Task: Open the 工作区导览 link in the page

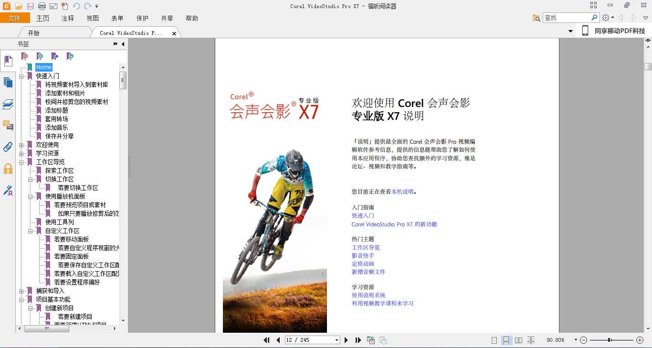Action: [366, 247]
